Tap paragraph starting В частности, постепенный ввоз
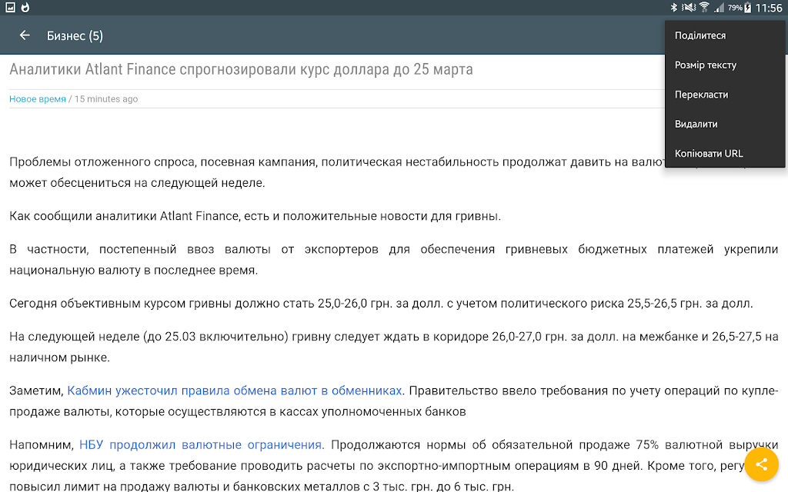This screenshot has height=492, width=788. click(393, 260)
